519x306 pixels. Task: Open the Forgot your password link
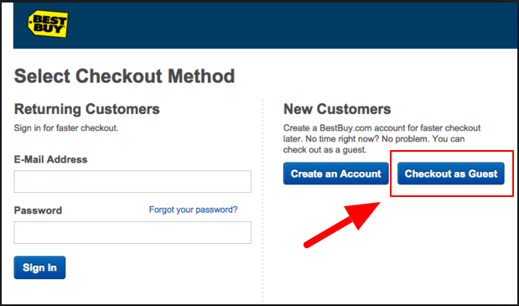[193, 210]
